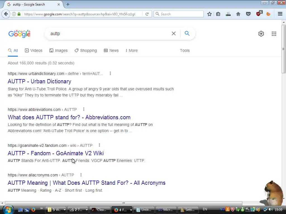Click the 19:09 taskbar clock
The width and height of the screenshot is (286, 214).
click(x=278, y=210)
